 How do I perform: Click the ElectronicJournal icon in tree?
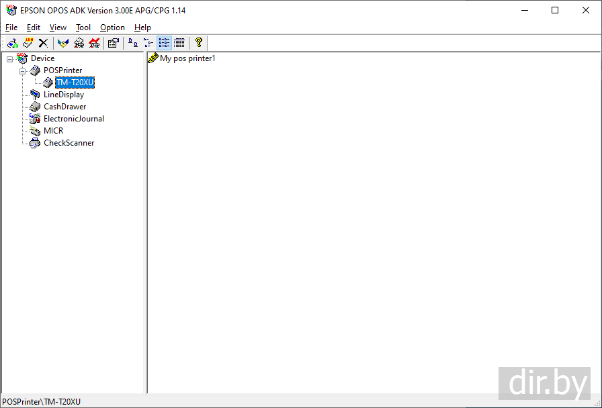(35, 119)
